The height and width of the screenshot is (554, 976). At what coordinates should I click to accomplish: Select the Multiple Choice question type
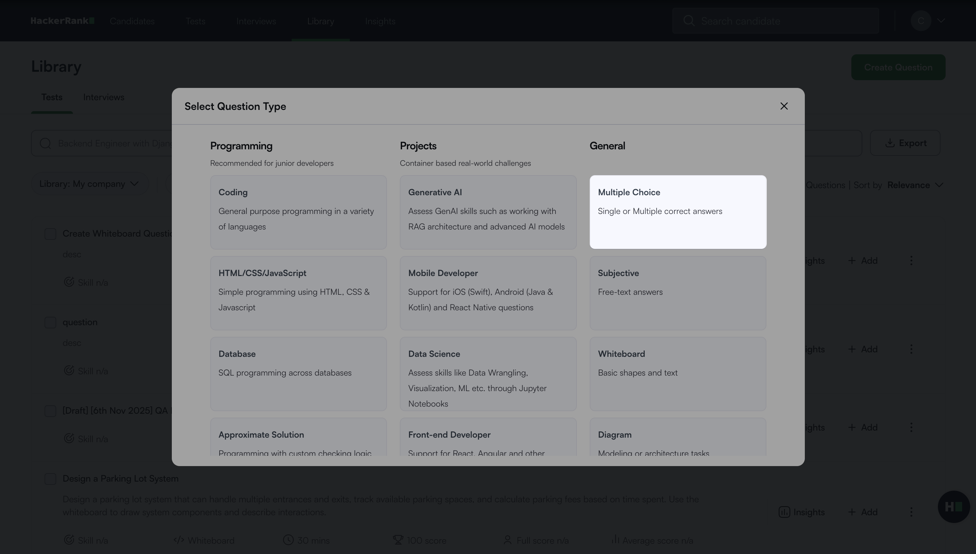[x=678, y=212]
